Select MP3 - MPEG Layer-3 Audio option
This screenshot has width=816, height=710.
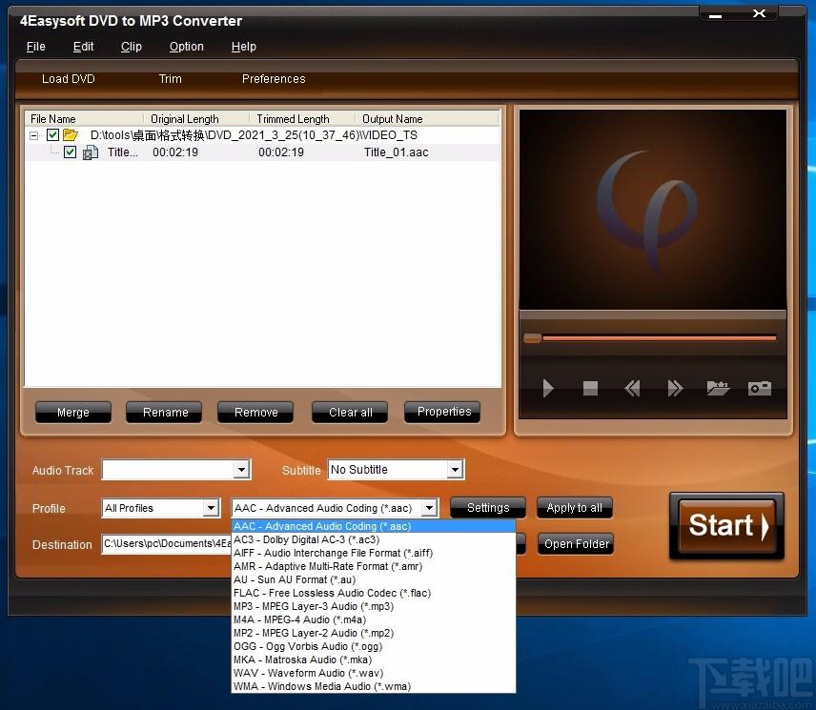[x=374, y=606]
